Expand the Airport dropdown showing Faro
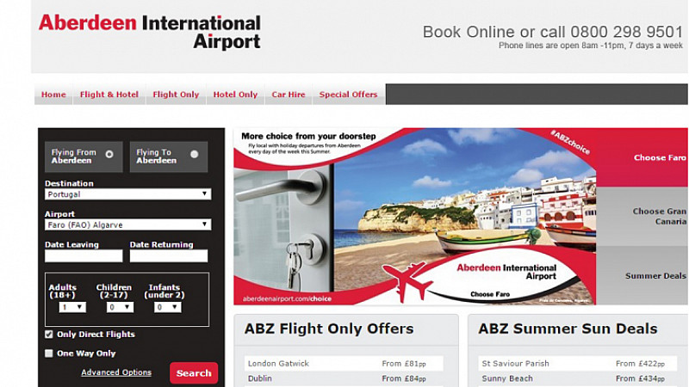Viewport: 689px width, 387px height. point(127,224)
